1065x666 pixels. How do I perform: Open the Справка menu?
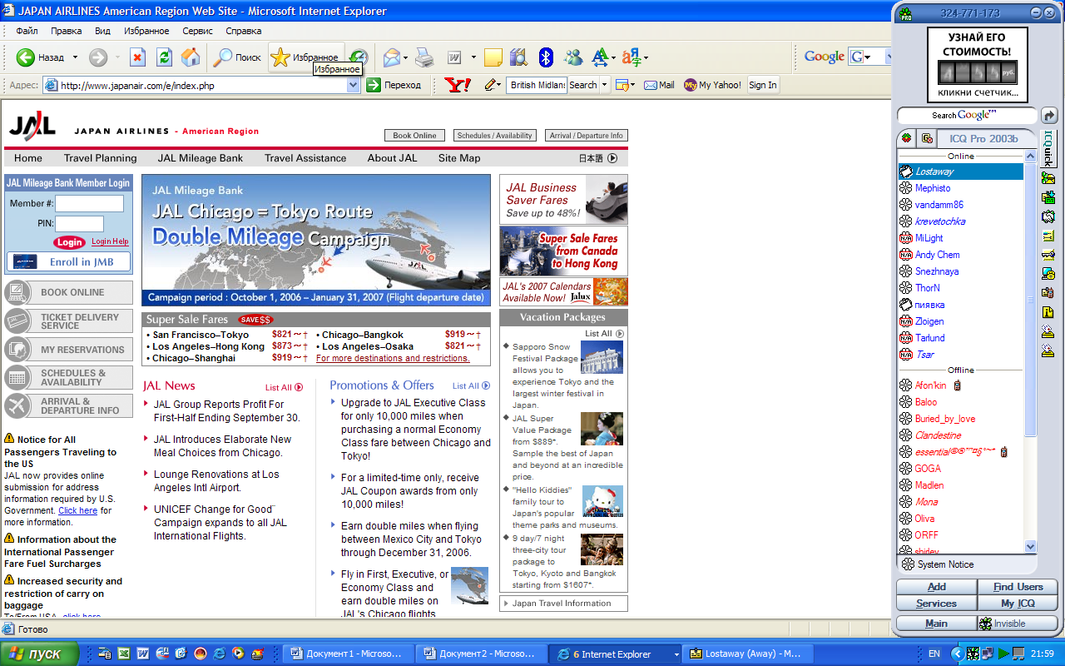(244, 31)
